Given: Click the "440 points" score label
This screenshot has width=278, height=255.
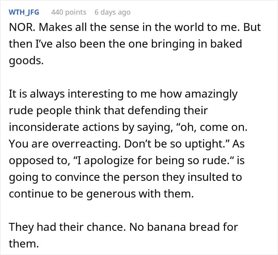Looking at the screenshot, I should pyautogui.click(x=69, y=12).
